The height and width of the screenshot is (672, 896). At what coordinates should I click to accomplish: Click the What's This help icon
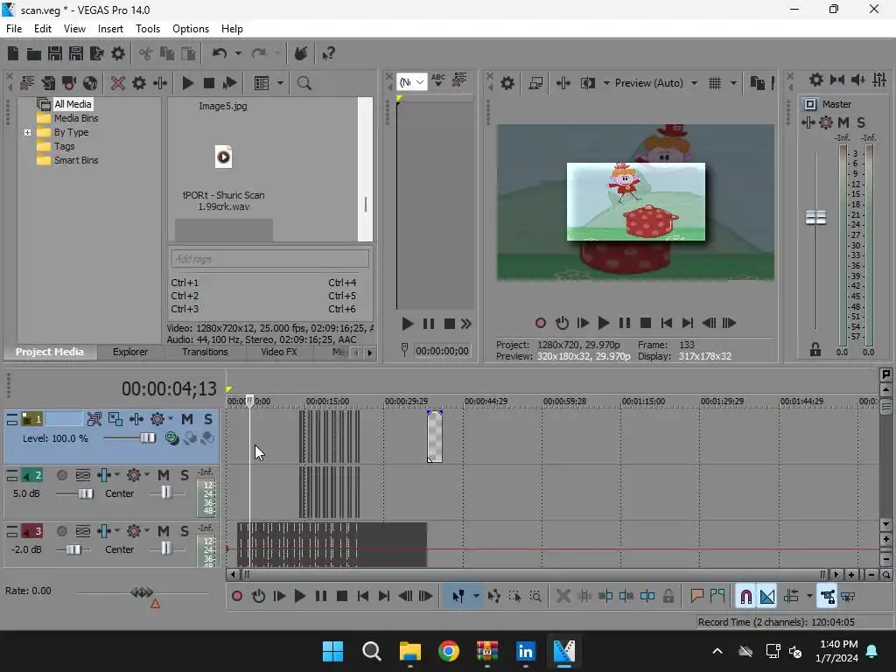(x=329, y=53)
